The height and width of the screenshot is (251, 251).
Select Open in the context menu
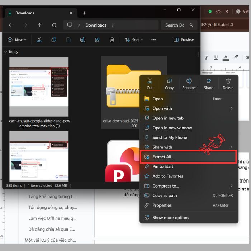click(189, 99)
